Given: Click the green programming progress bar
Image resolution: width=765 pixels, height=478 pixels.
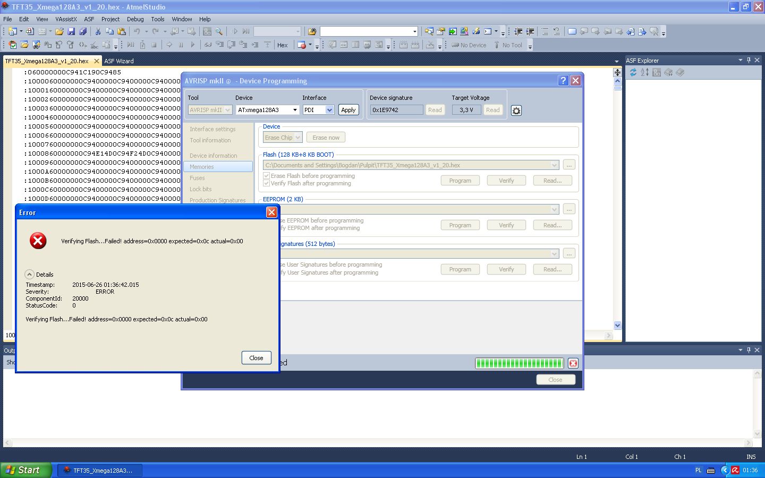Looking at the screenshot, I should pyautogui.click(x=519, y=363).
